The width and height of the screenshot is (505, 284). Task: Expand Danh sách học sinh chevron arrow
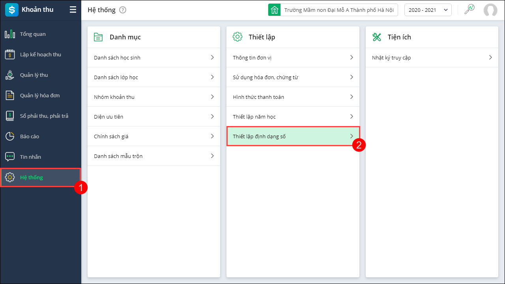pos(212,58)
